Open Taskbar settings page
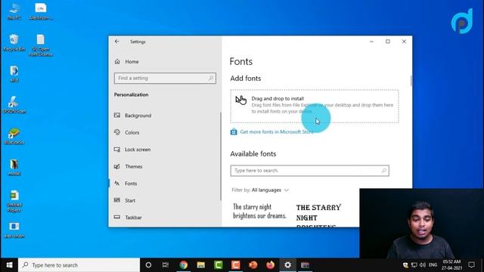 tap(133, 218)
